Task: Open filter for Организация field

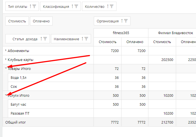Action: (x=126, y=21)
